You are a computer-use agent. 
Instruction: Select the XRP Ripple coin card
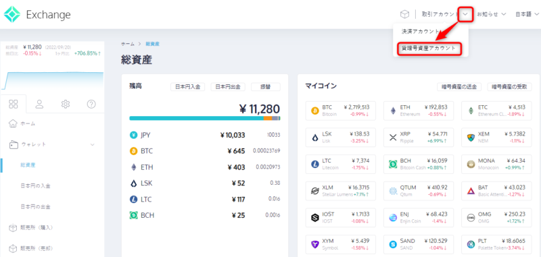pyautogui.click(x=419, y=138)
